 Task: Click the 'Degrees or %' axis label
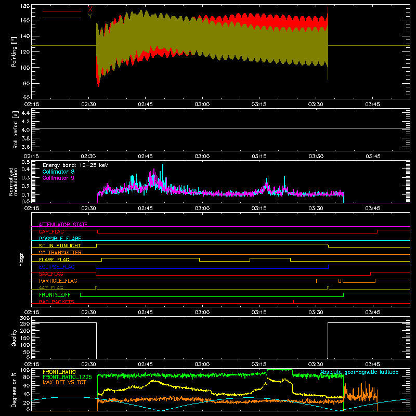pos(14,389)
